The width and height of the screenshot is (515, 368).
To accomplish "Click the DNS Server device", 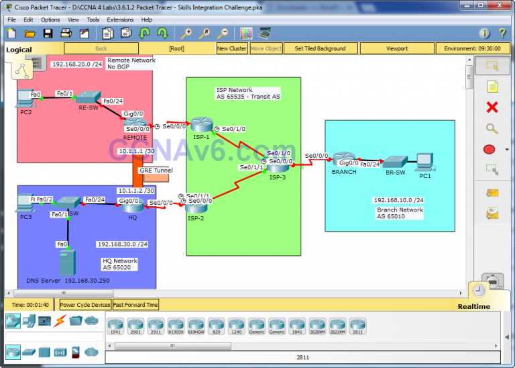I will [68, 262].
